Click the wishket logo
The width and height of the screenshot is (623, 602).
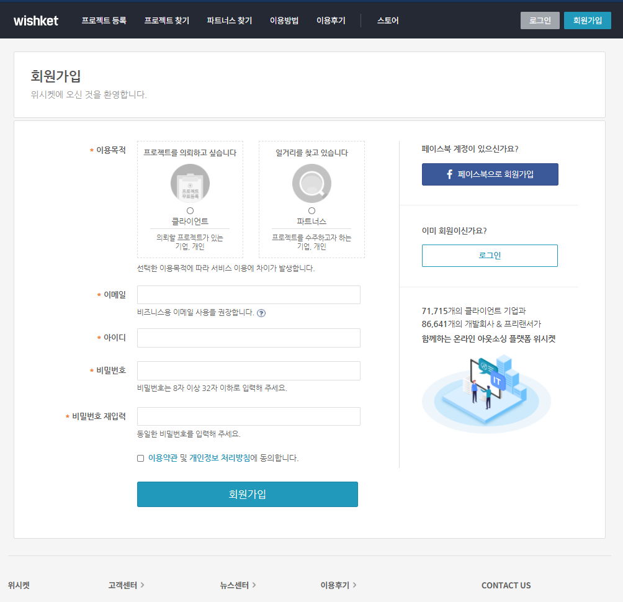[36, 20]
